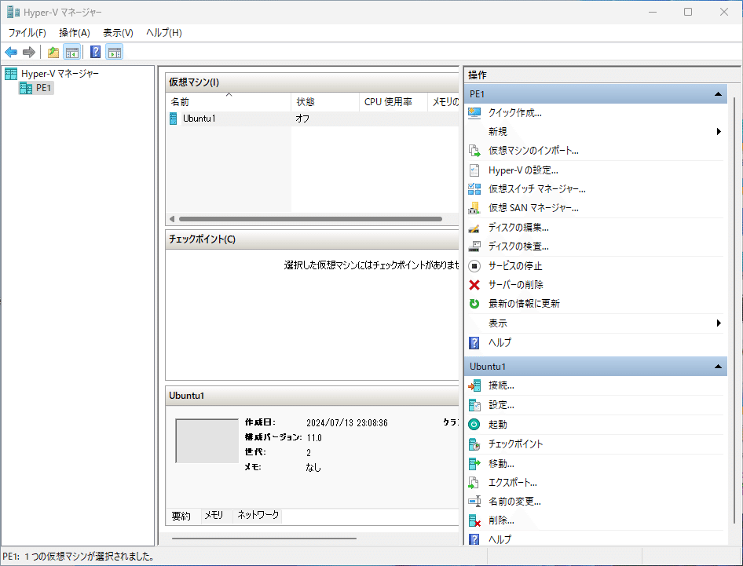This screenshot has width=743, height=566.
Task: Click the Help toolbar icon
Action: (95, 52)
